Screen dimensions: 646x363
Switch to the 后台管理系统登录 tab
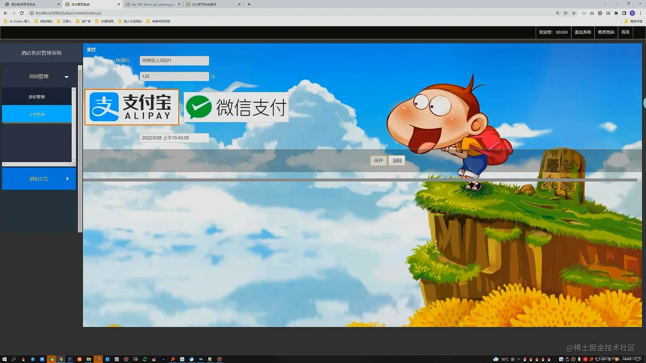click(x=213, y=4)
